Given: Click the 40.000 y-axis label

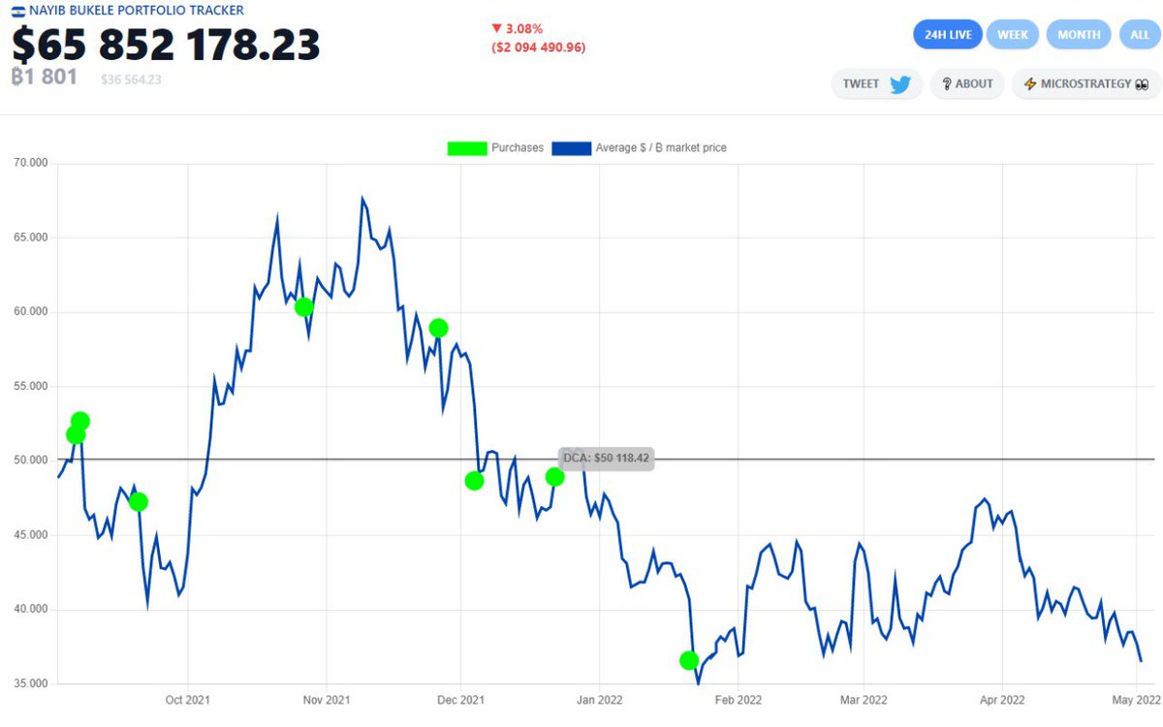Looking at the screenshot, I should coord(30,610).
